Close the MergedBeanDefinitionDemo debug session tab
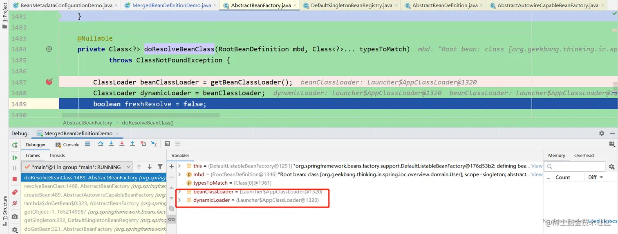 point(116,133)
